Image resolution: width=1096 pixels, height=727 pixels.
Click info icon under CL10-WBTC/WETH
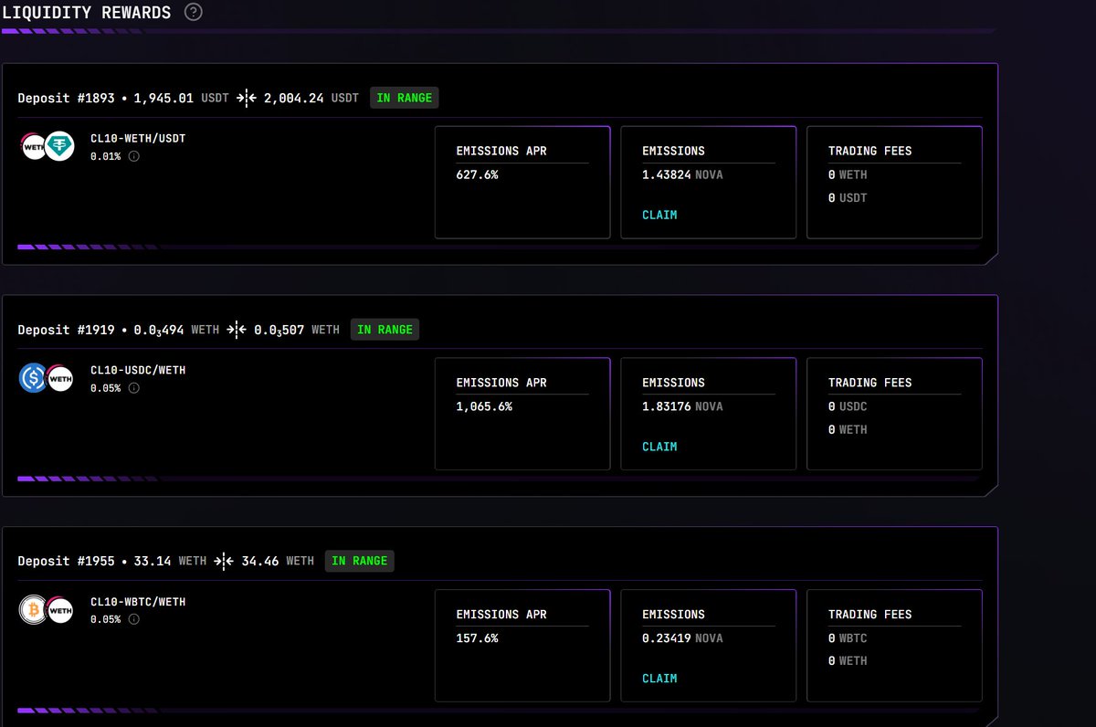click(134, 619)
